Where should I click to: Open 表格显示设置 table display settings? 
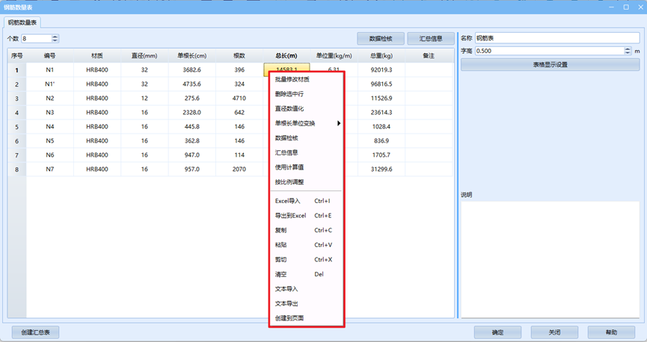pos(550,65)
